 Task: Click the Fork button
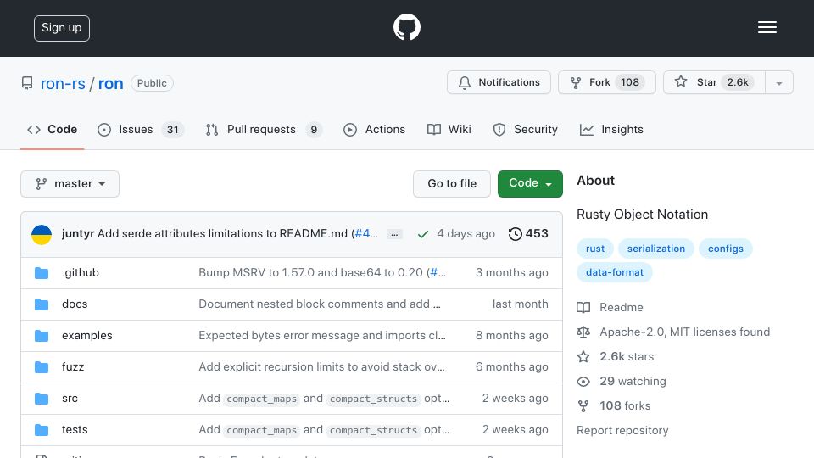607,82
